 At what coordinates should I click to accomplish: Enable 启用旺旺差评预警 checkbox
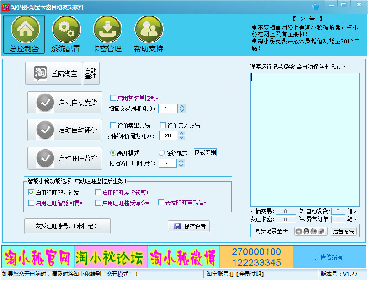[x=98, y=193]
